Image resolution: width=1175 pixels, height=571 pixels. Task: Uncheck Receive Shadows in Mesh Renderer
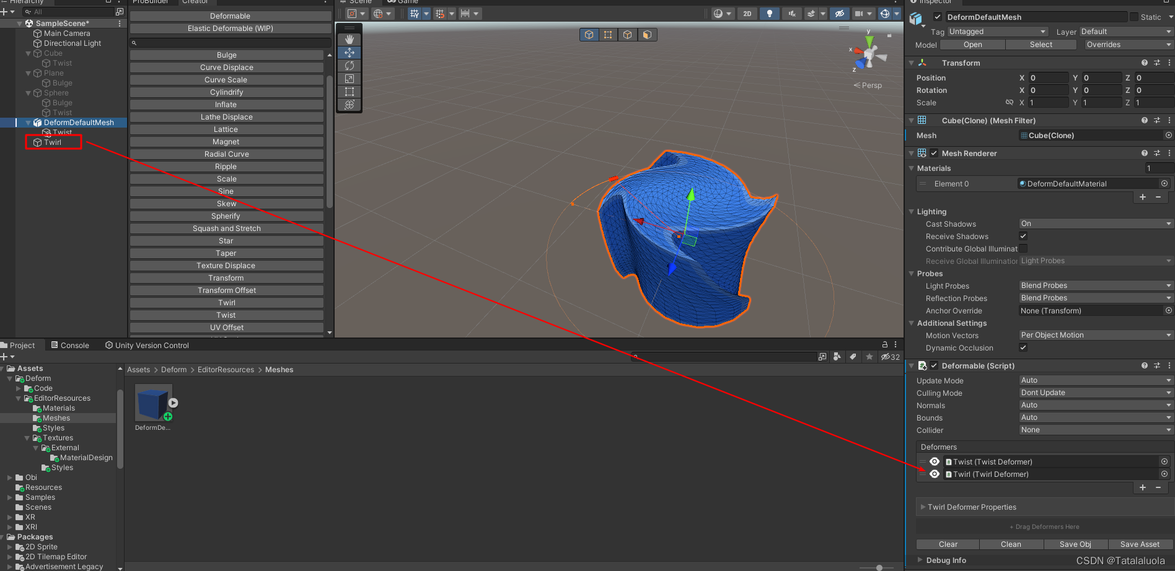coord(1023,236)
